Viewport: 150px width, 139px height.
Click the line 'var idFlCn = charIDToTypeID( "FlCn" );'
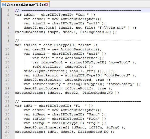point(65,119)
